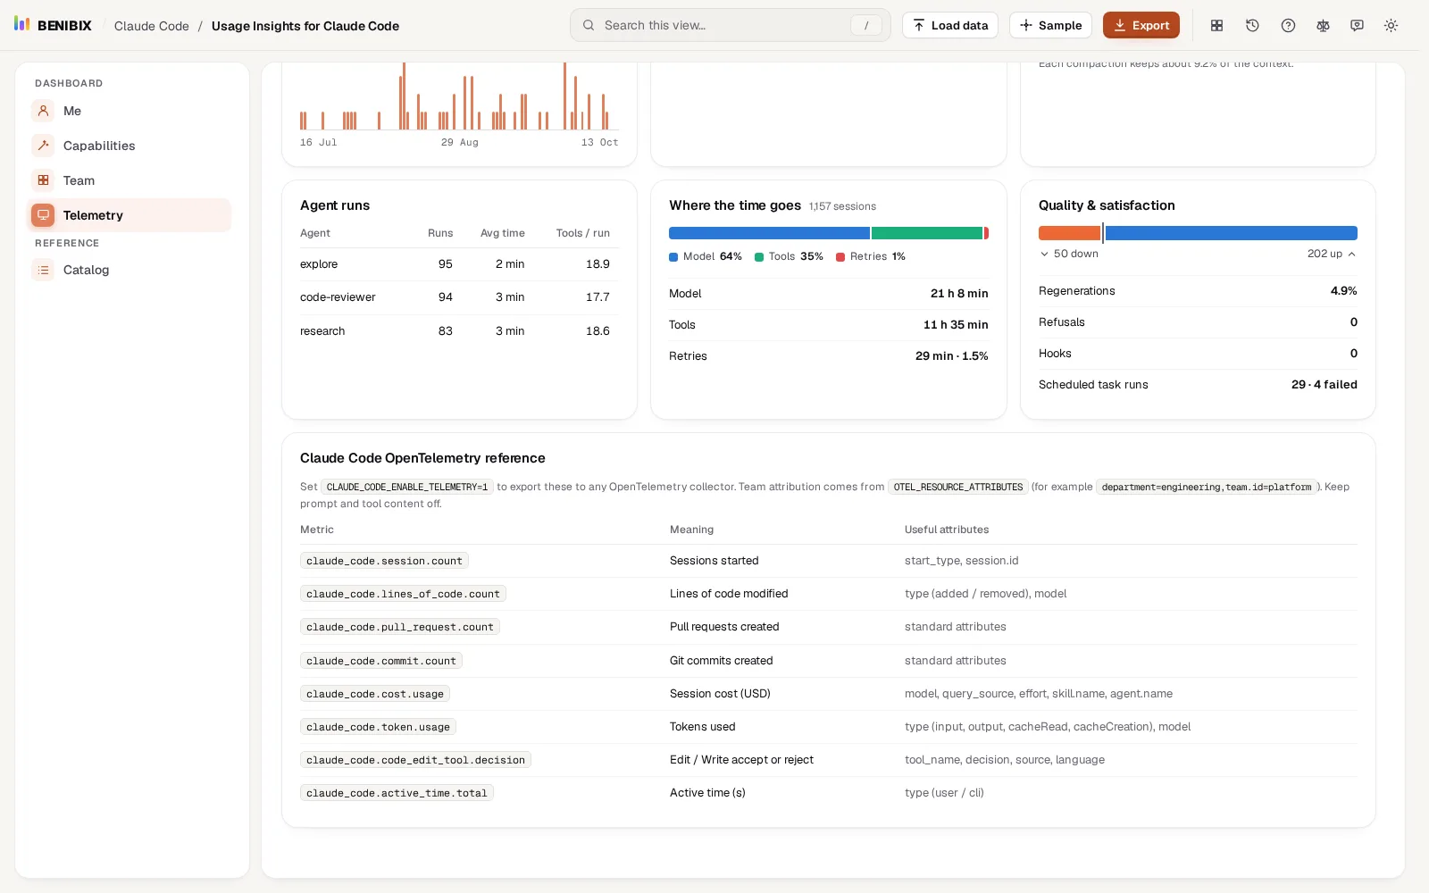Click the Capabilities wrench icon
This screenshot has height=893, width=1429.
tap(43, 146)
